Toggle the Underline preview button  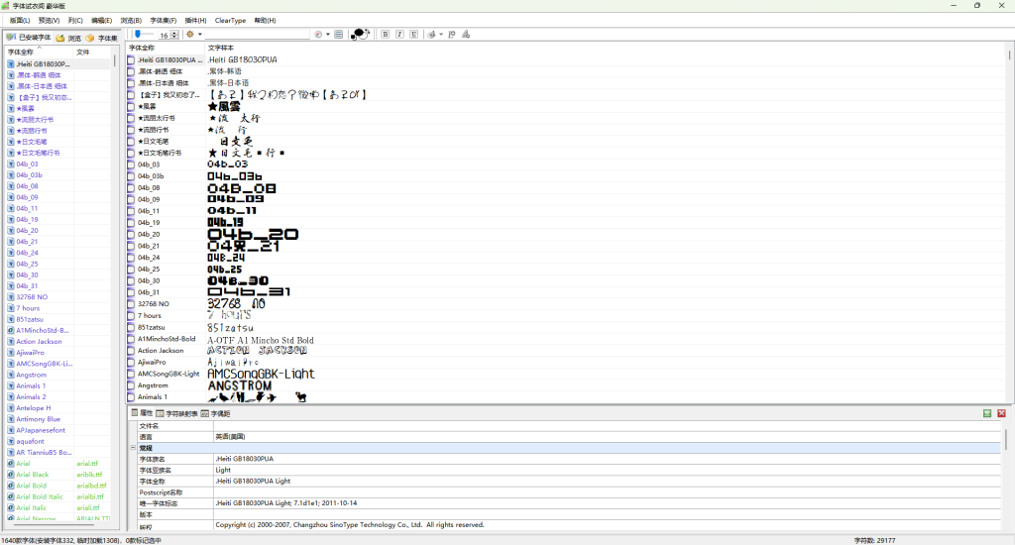coord(413,34)
